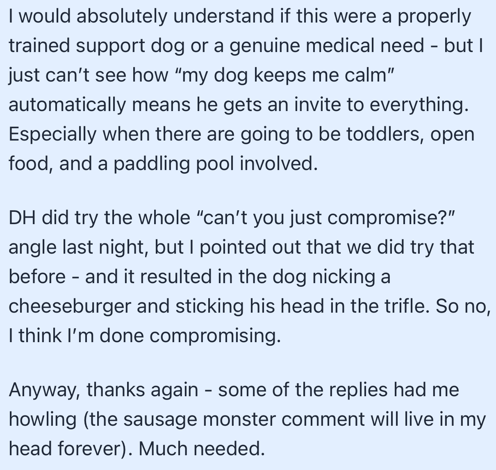This screenshot has height=470, width=496.
Task: Click the sentence "I think I'm done compromising."
Action: point(145,336)
